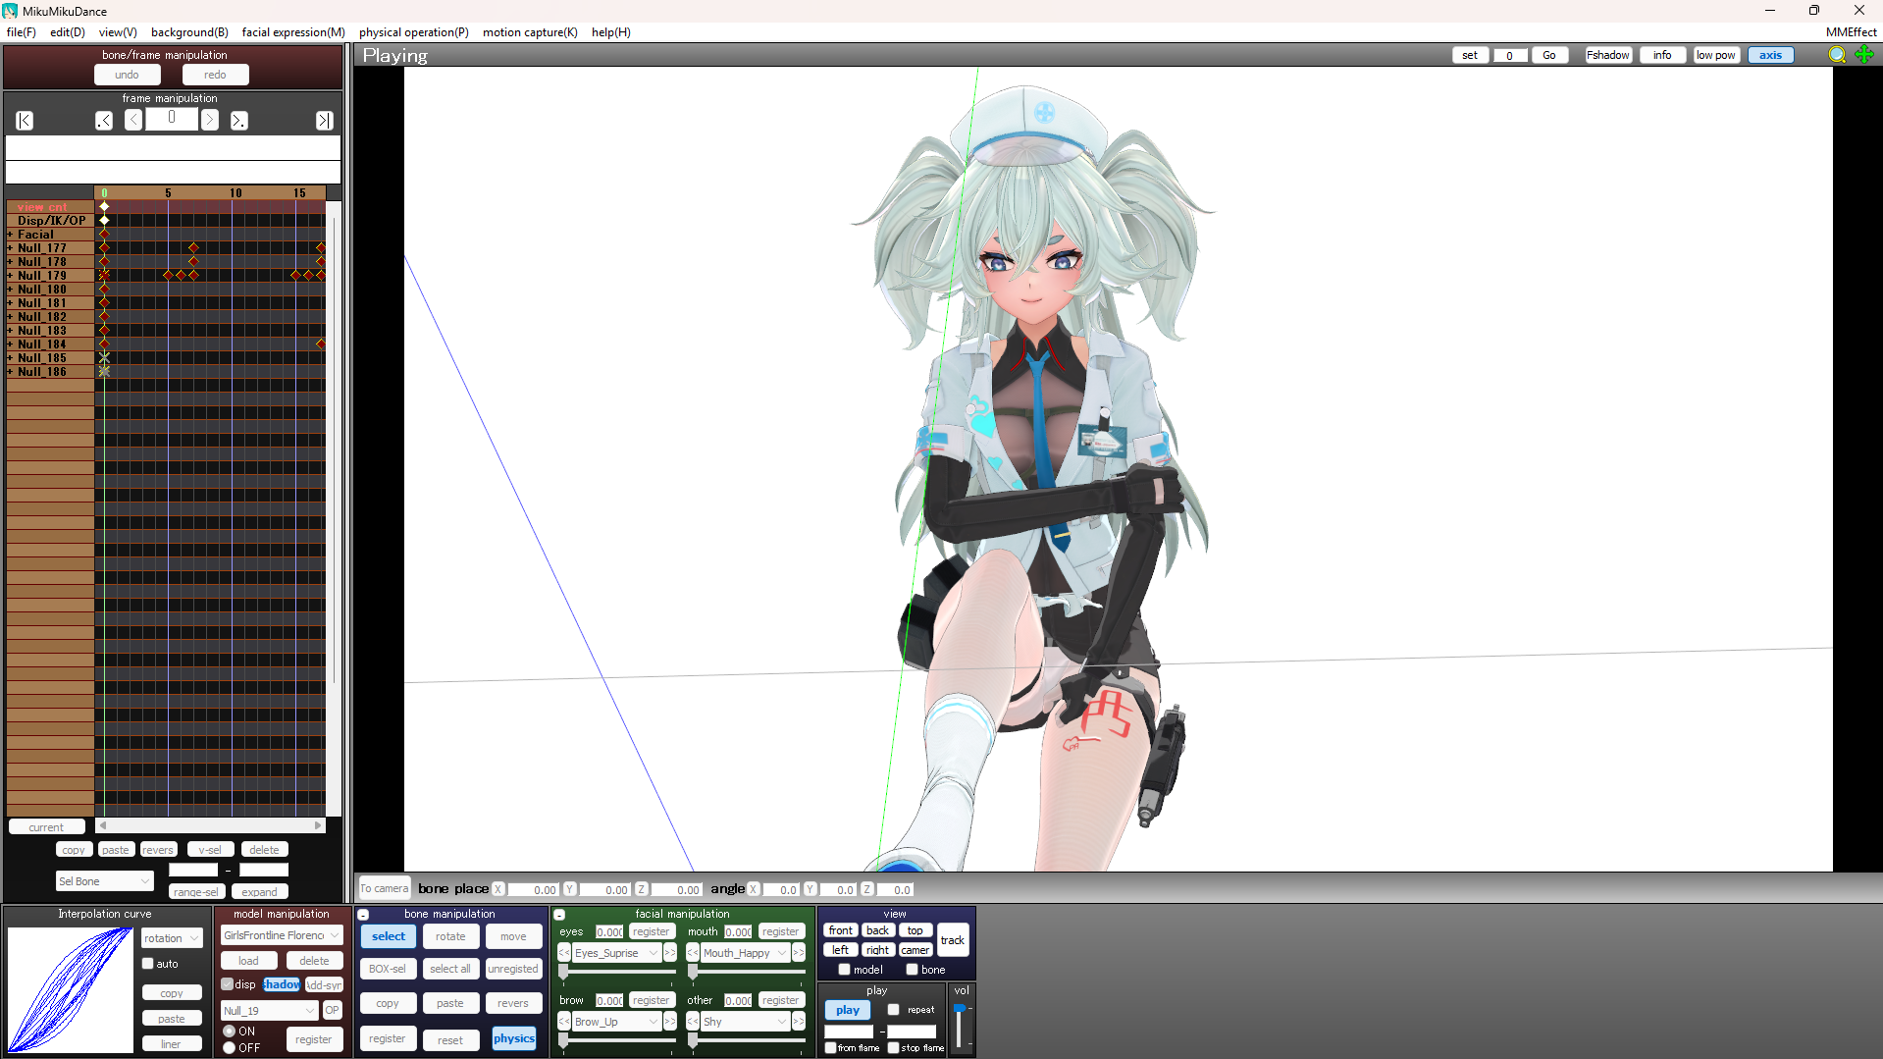This screenshot has height=1059, width=1883.
Task: Open the Null_19 bone dropdown
Action: pos(270,1011)
